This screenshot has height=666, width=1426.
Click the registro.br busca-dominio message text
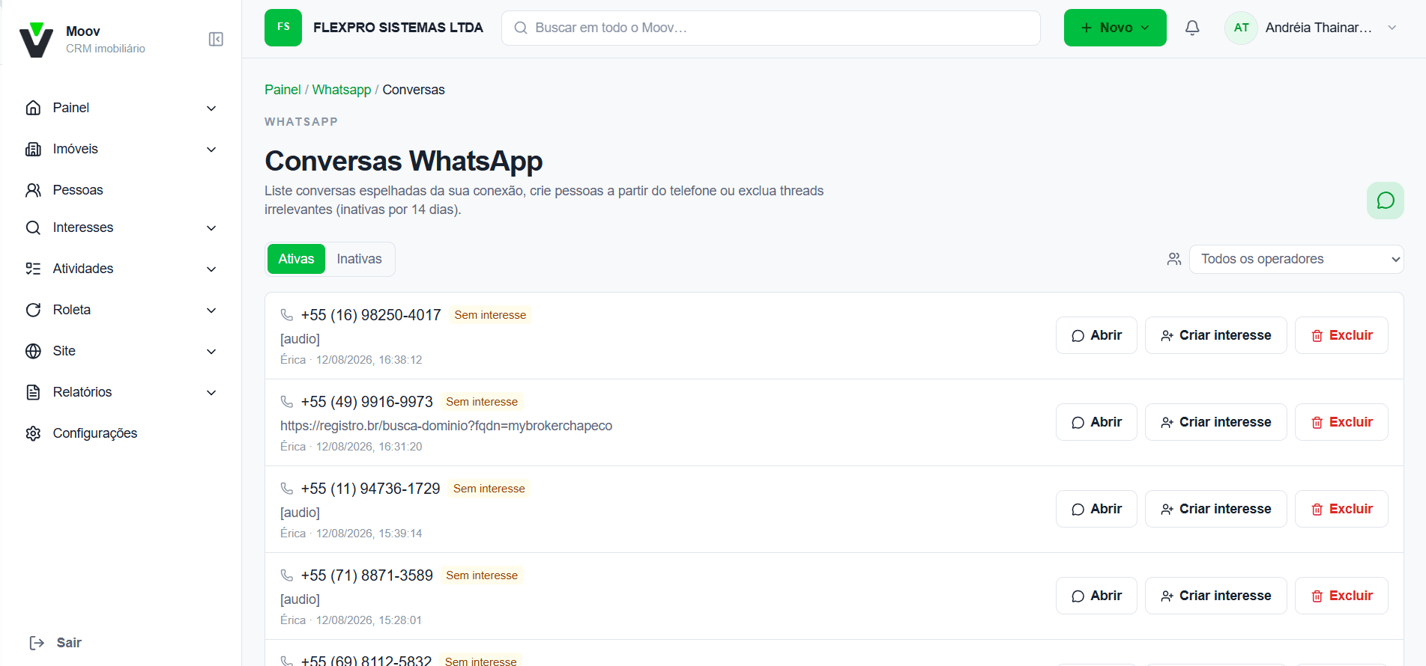(x=446, y=426)
